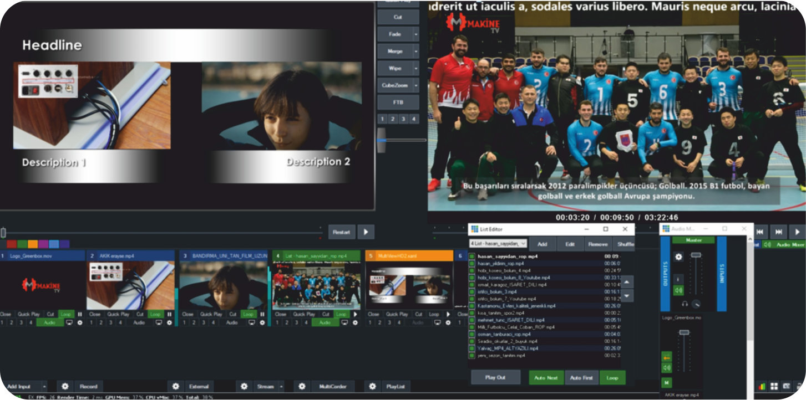Expand the Add Input arrow menu
806x400 pixels.
pos(44,386)
